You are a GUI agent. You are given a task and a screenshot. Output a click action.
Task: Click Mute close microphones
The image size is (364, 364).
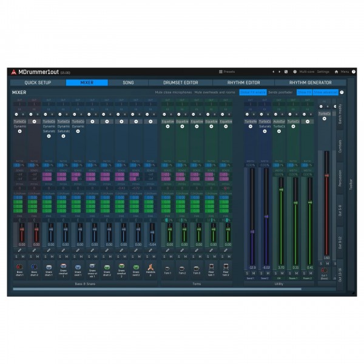[174, 92]
